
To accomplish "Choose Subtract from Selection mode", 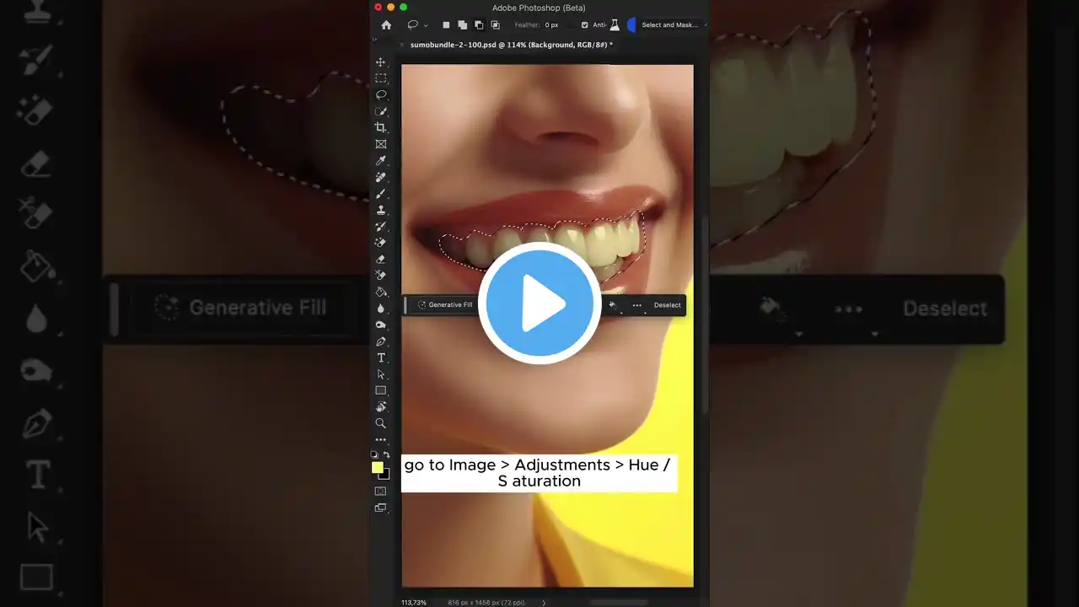I will pyautogui.click(x=479, y=25).
